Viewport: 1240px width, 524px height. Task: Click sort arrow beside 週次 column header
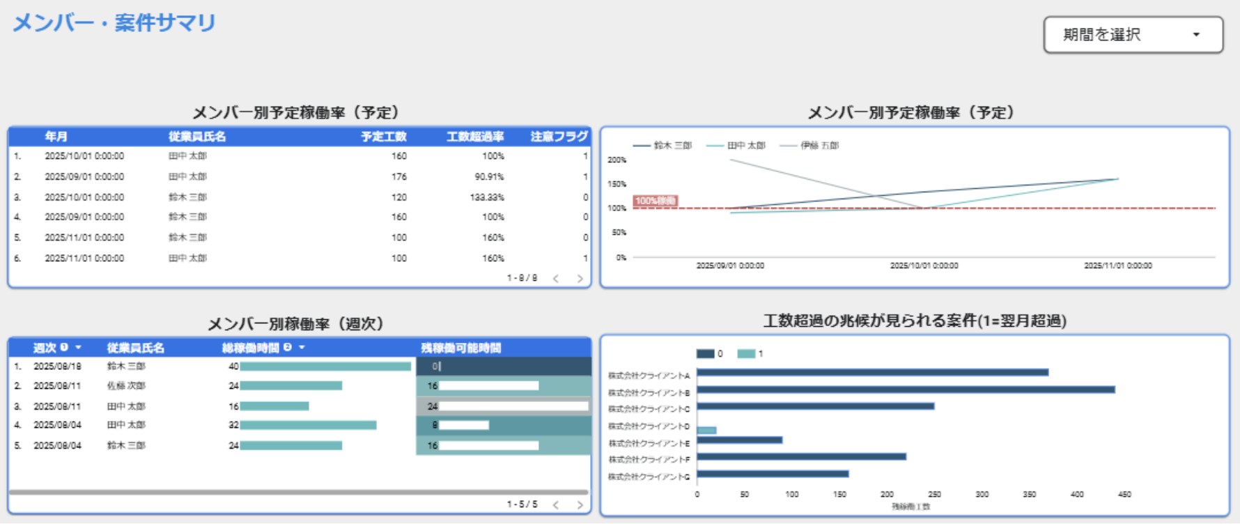point(78,348)
